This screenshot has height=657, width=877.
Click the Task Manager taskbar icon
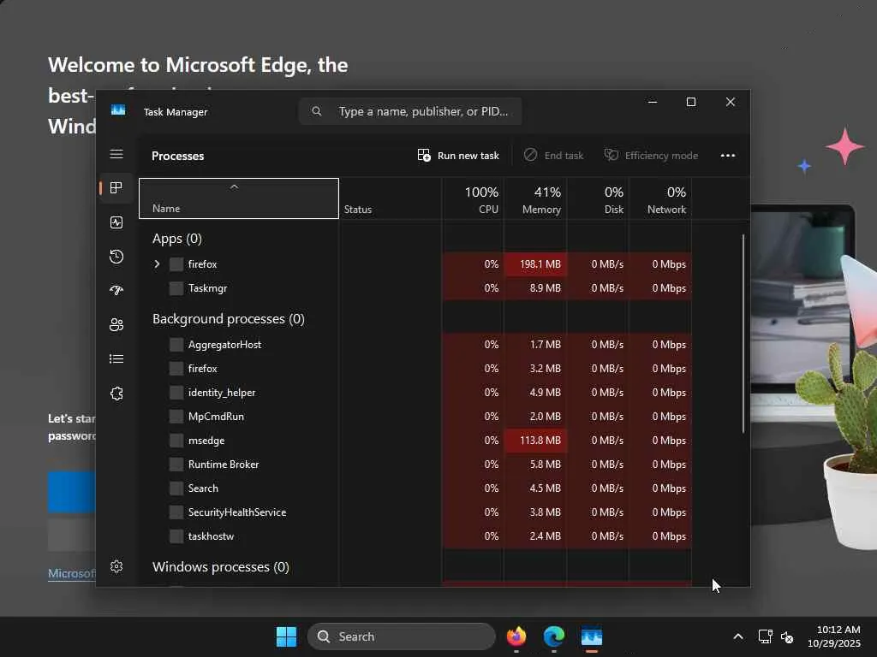point(591,636)
